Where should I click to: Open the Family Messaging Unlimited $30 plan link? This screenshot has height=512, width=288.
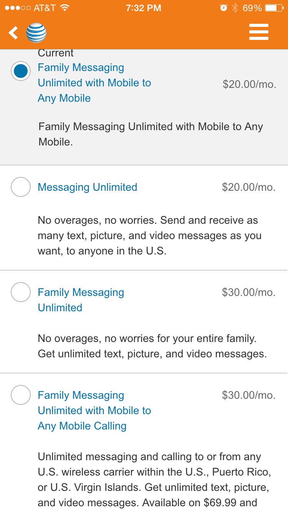coord(81,300)
